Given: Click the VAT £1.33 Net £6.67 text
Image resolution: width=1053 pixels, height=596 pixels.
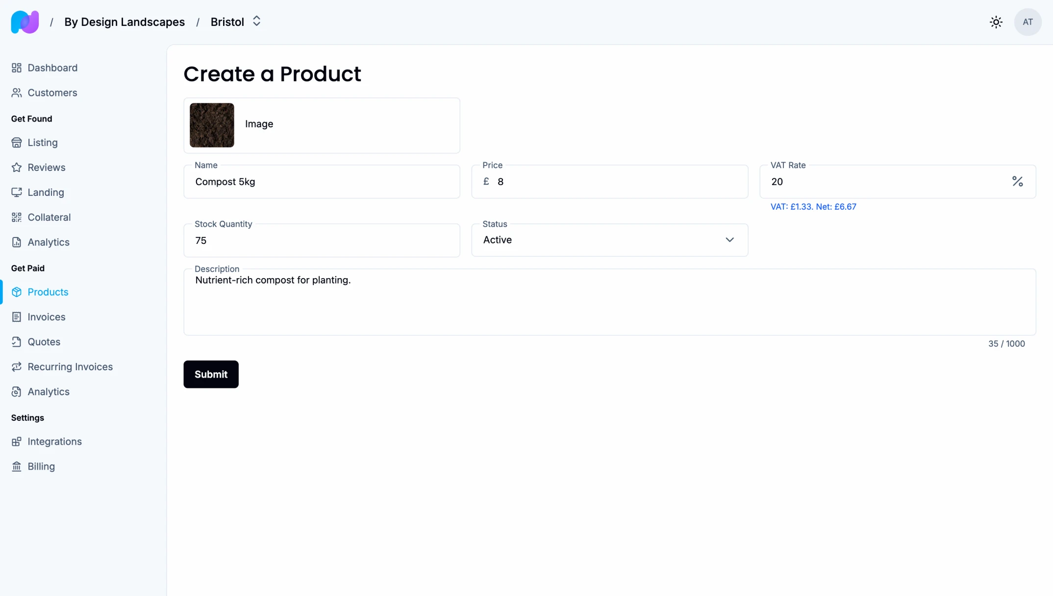Looking at the screenshot, I should (x=813, y=206).
